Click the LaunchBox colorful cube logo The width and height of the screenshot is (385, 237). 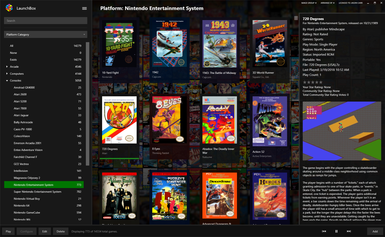click(x=9, y=8)
